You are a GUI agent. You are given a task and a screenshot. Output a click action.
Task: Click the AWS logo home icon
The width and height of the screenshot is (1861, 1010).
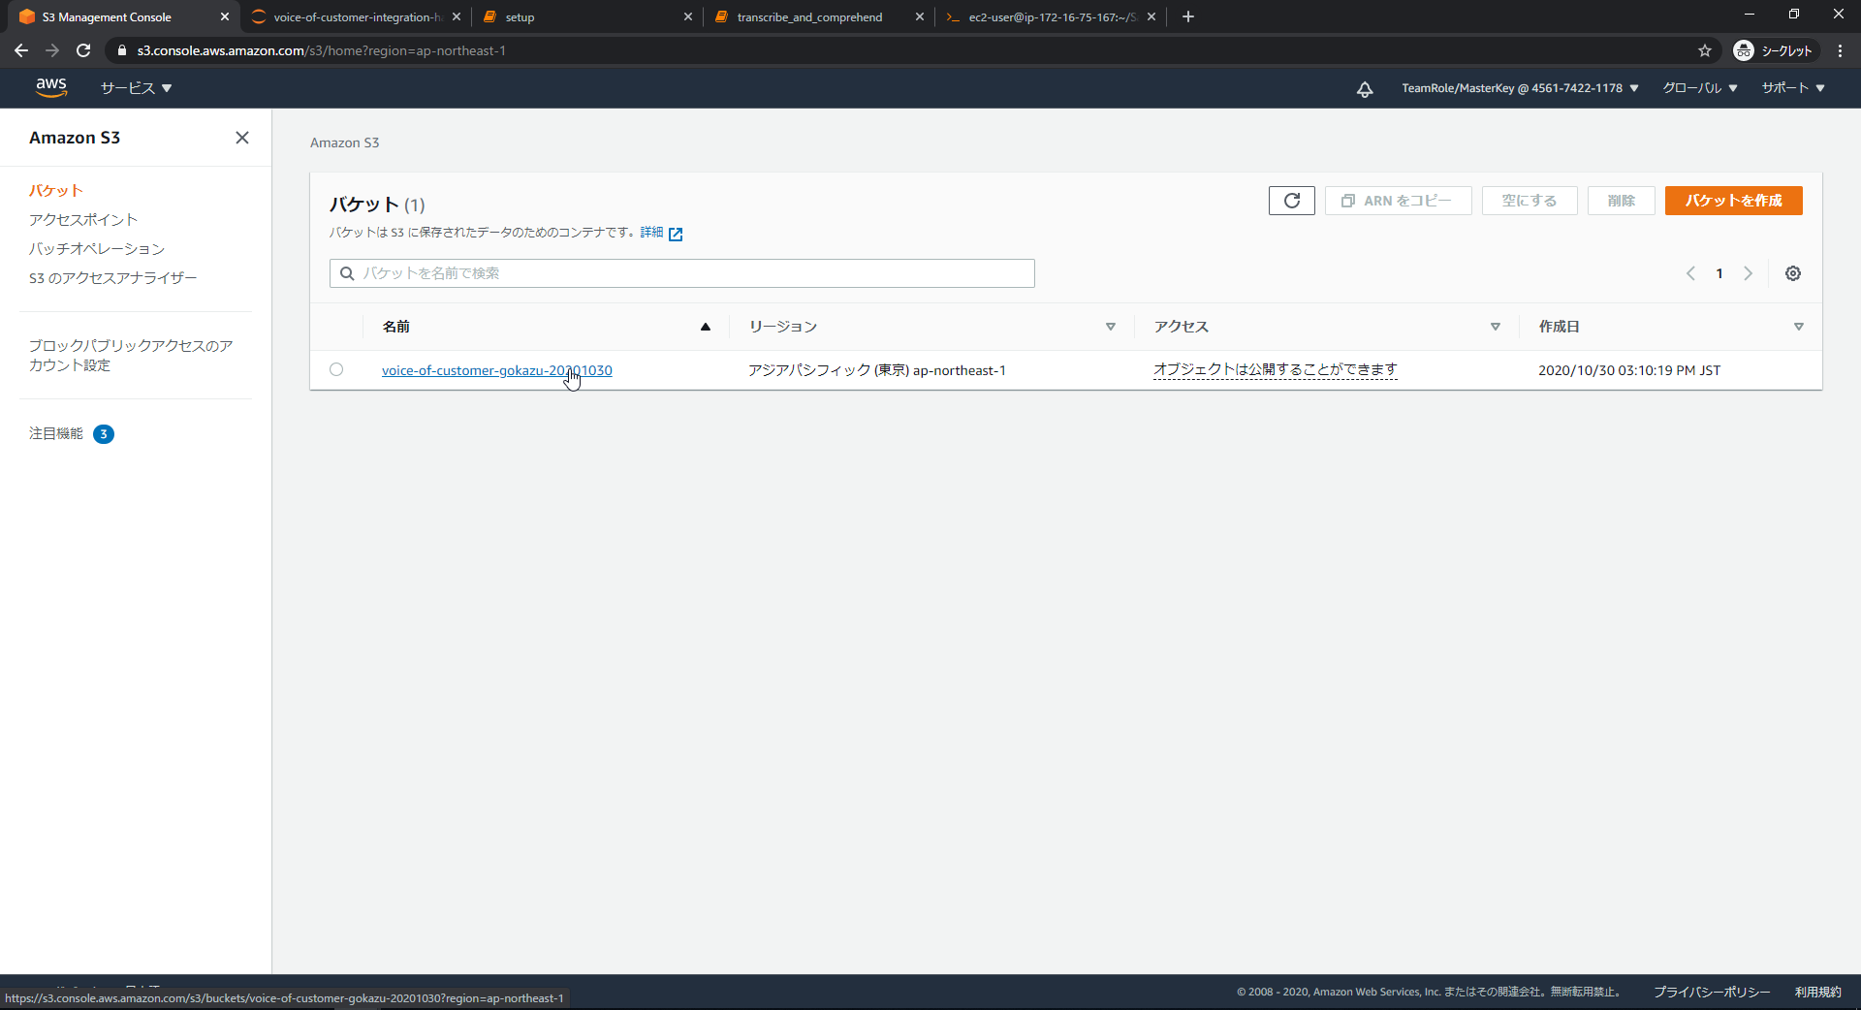pyautogui.click(x=51, y=87)
